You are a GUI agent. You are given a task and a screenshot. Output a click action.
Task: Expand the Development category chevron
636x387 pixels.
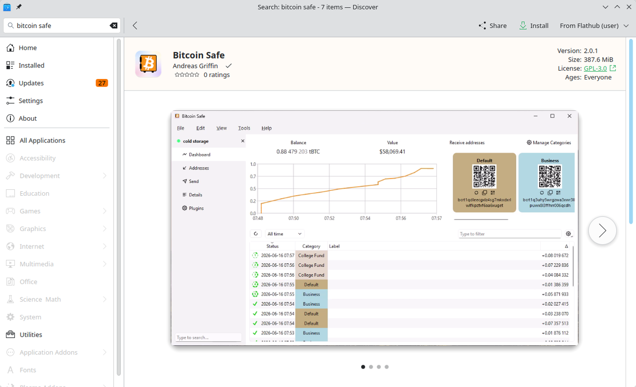tap(105, 176)
